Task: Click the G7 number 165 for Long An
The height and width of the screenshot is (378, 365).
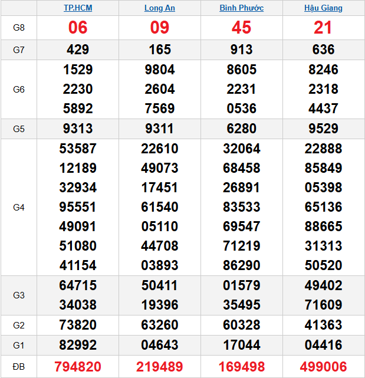Action: (159, 50)
